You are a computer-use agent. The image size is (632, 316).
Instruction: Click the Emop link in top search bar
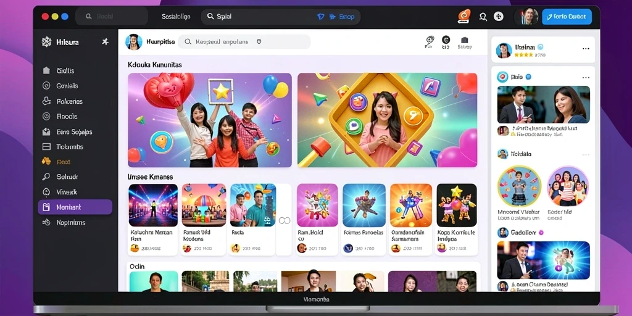click(347, 17)
